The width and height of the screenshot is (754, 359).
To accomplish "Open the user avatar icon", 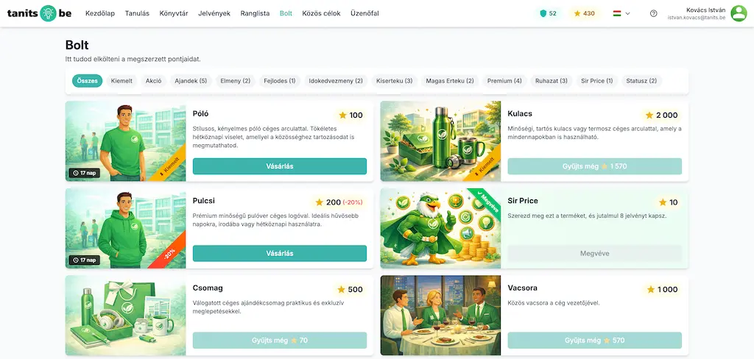I will pyautogui.click(x=739, y=13).
